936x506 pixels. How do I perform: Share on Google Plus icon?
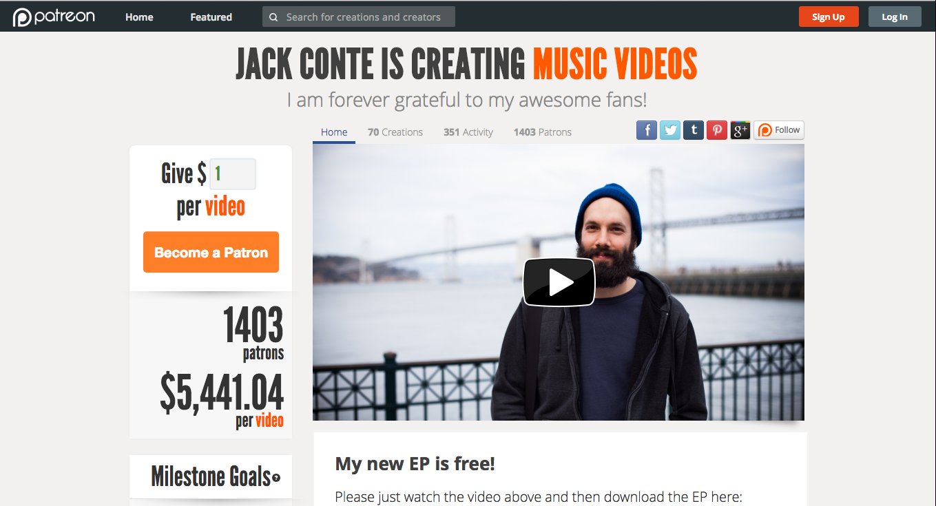point(740,130)
